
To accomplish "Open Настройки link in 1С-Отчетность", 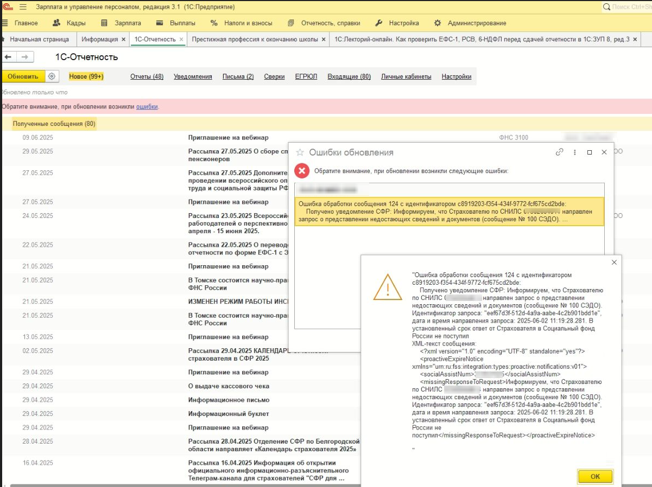I will coord(457,76).
